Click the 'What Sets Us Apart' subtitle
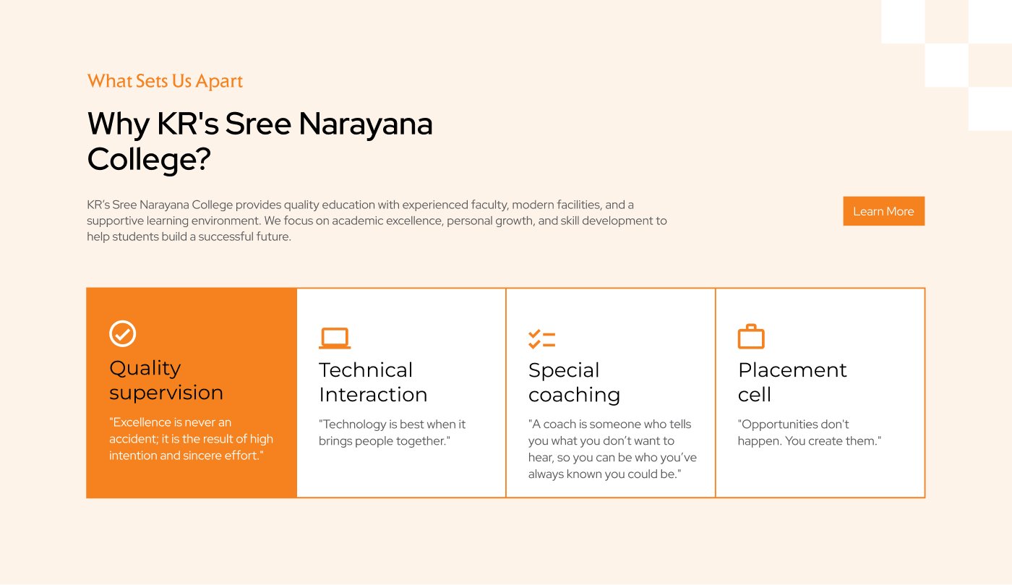Screen dimensions: 1012x585 tap(165, 81)
